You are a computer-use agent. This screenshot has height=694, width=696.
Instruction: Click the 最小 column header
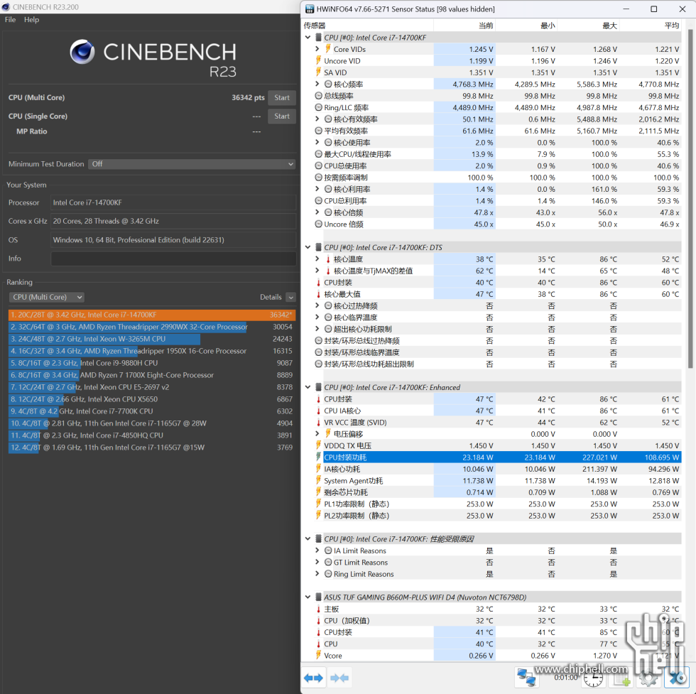526,26
